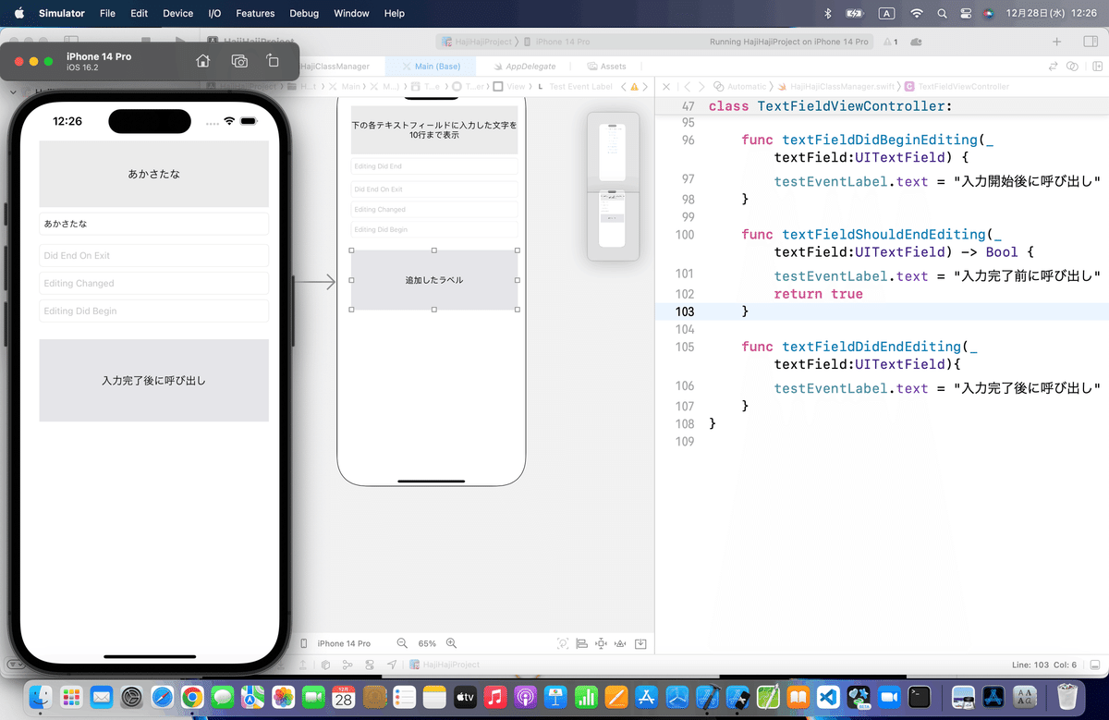
Task: Open Resolve Auto Layout Issues icon
Action: click(622, 643)
